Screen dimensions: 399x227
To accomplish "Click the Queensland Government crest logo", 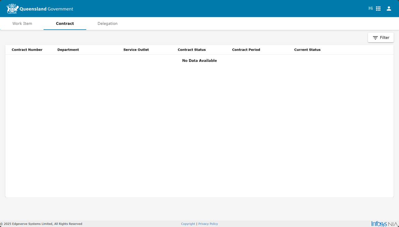I will tap(12, 9).
